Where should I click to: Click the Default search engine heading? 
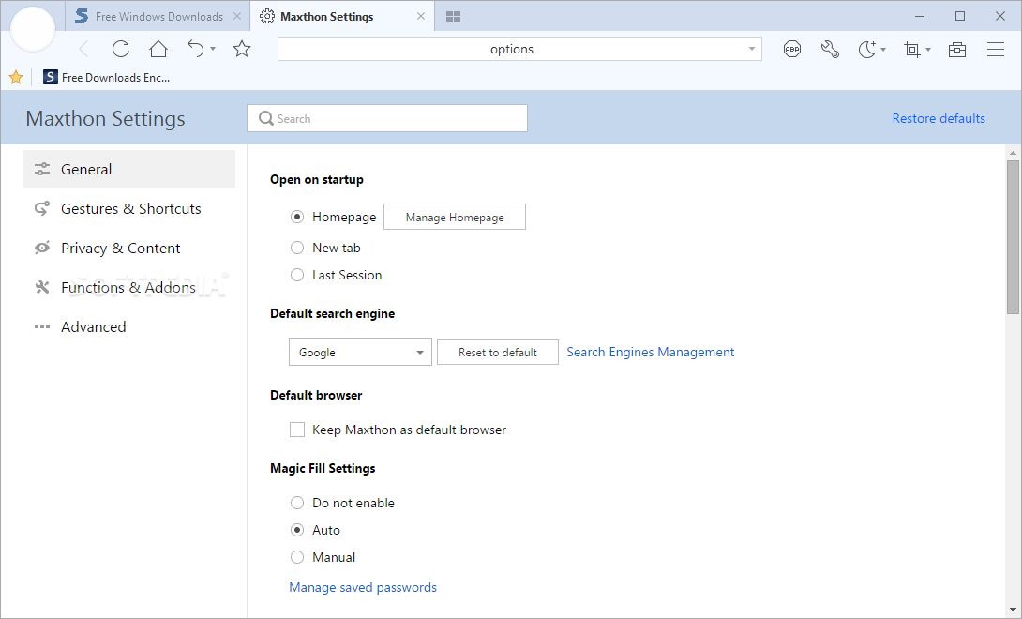point(333,314)
